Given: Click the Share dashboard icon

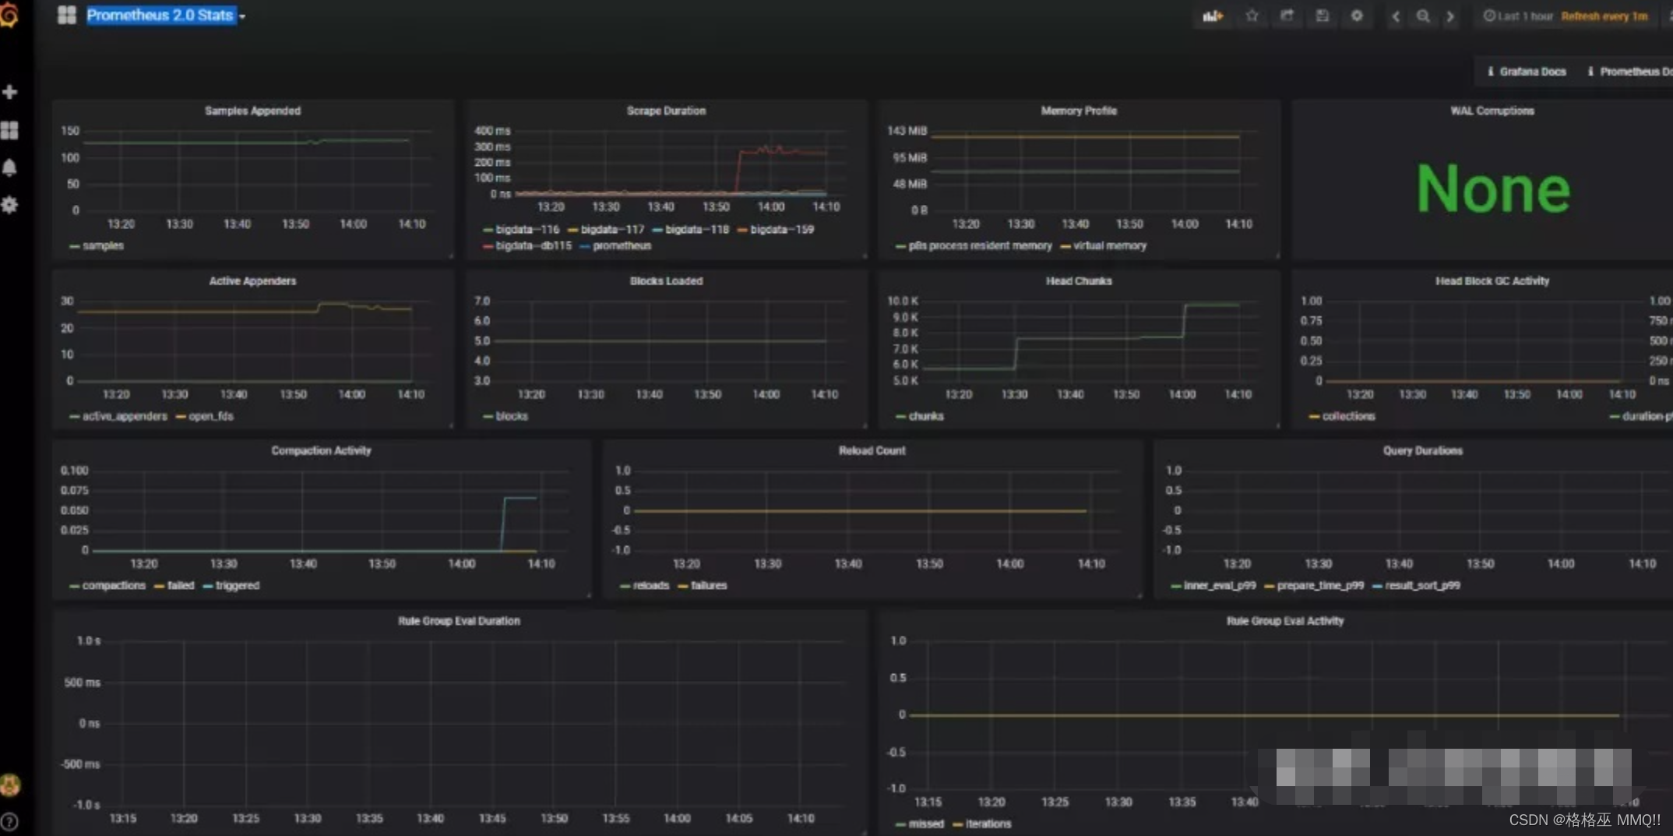Looking at the screenshot, I should pos(1287,16).
